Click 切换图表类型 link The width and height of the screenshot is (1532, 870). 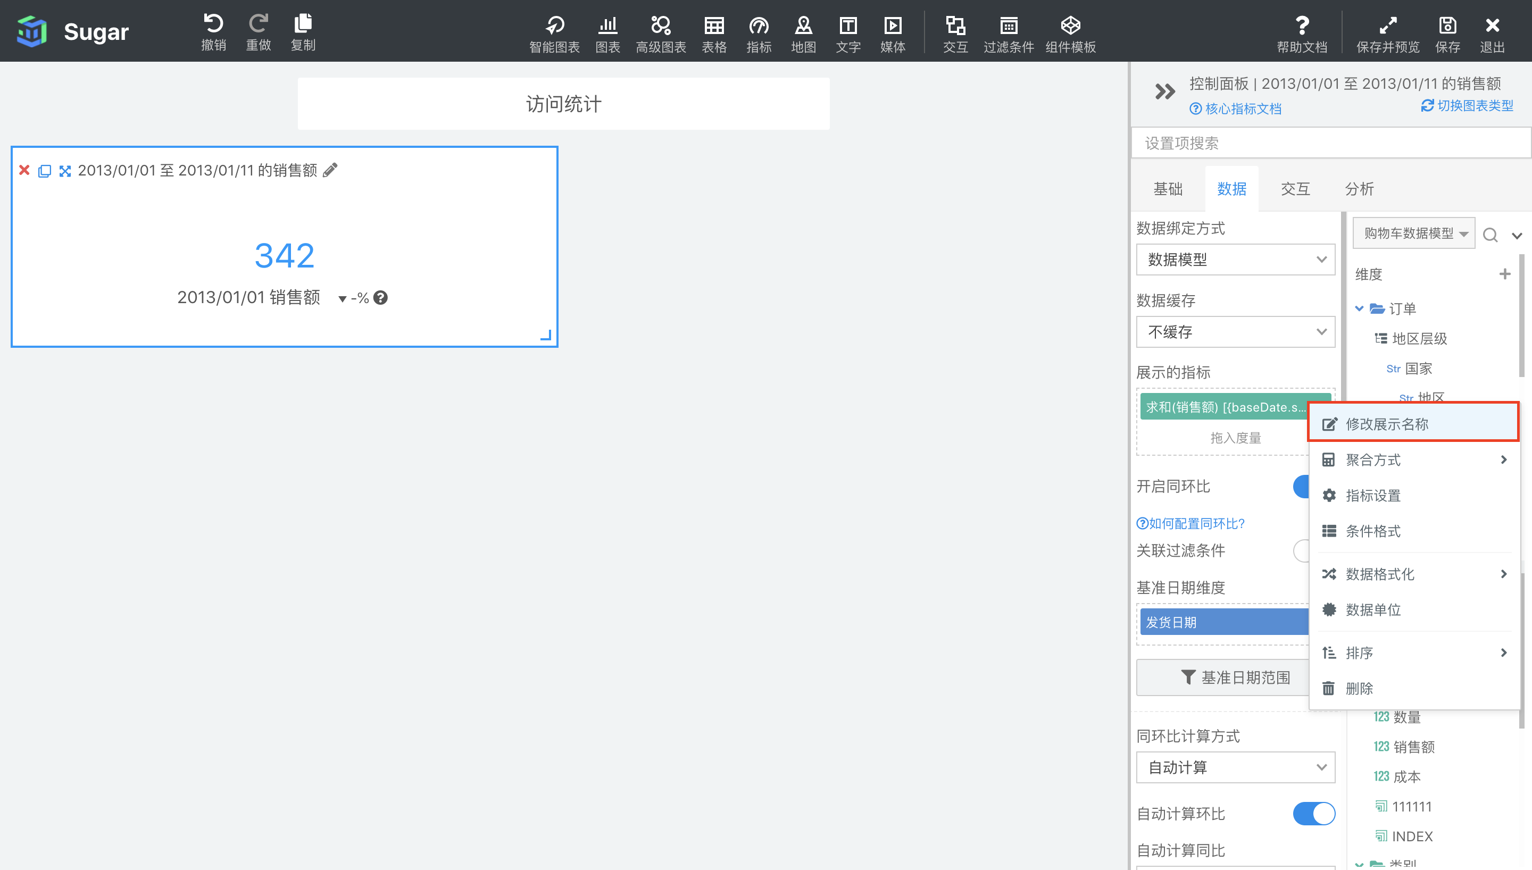[x=1468, y=106]
